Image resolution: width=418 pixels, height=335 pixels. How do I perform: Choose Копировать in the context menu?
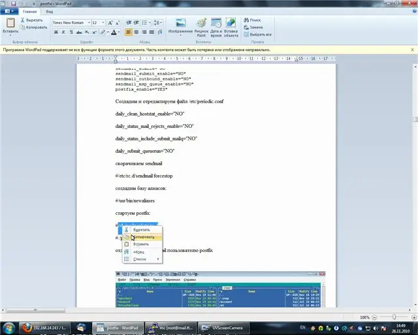point(142,237)
